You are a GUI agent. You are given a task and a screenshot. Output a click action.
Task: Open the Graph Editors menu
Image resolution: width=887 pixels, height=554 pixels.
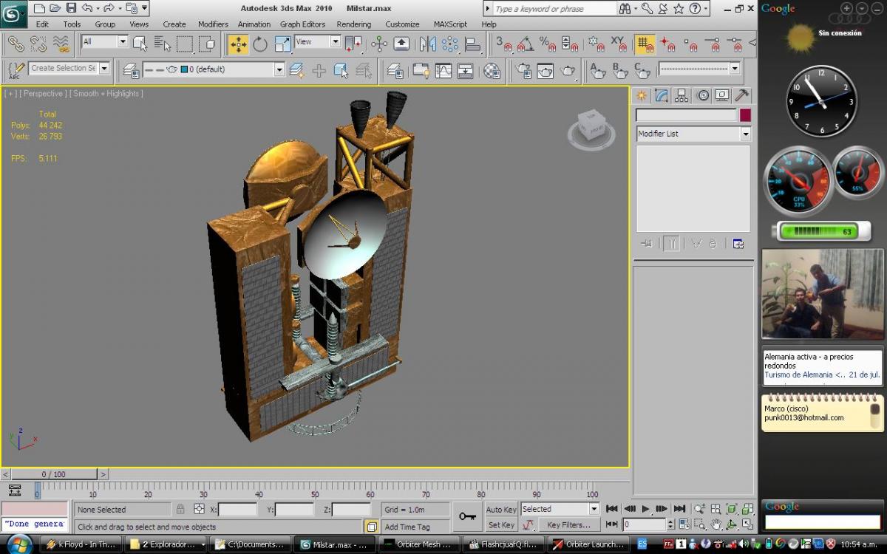coord(302,24)
